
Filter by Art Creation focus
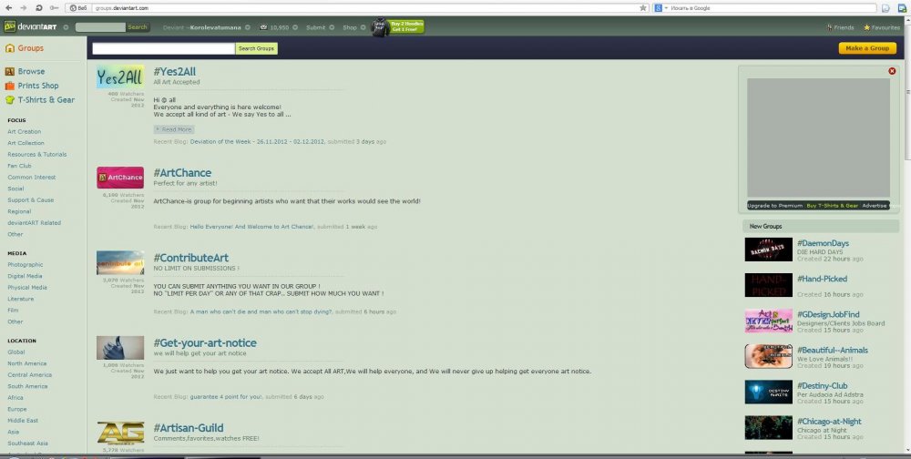25,132
